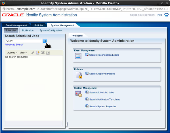Open Search Reconciliation Events link
This screenshot has width=170, height=133.
tap(104, 55)
